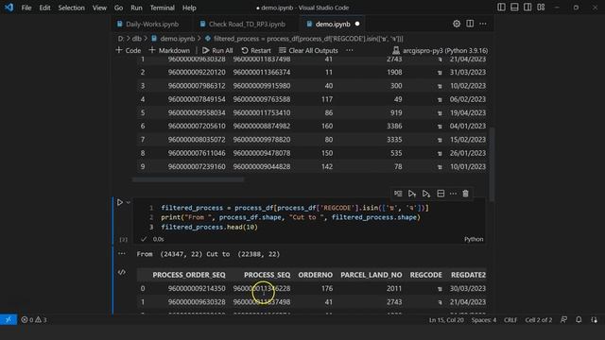Select the demo.ipynb tab
Screen dimensions: 605x340
tap(333, 24)
